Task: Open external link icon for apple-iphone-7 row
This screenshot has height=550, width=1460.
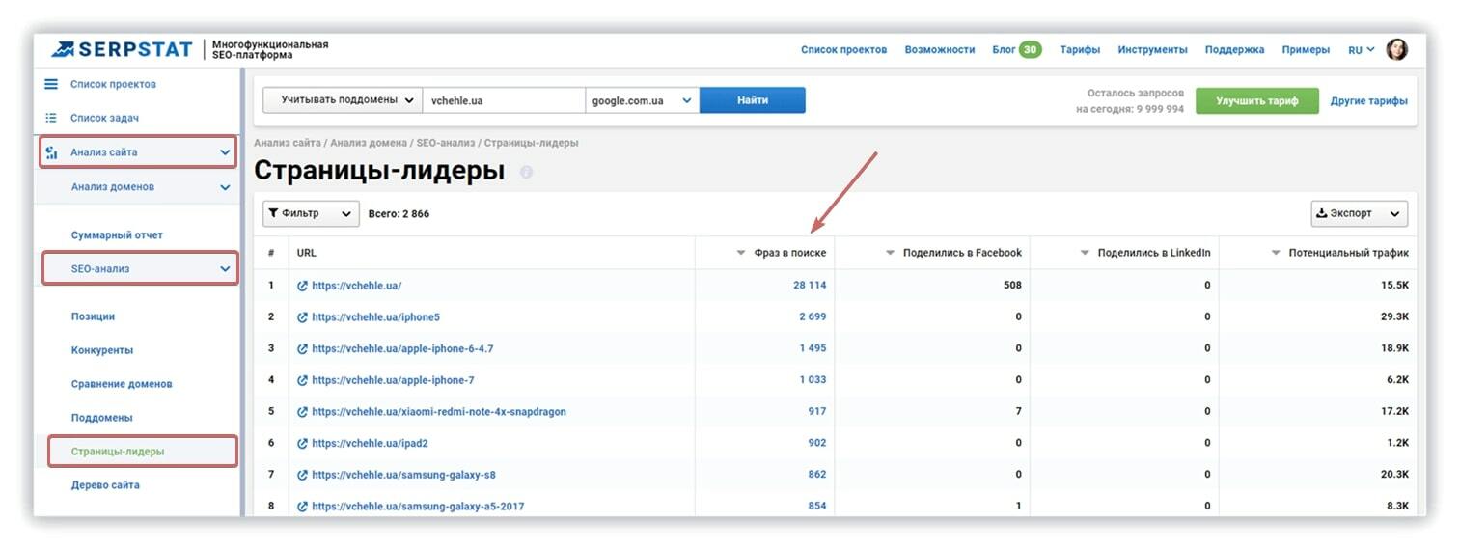Action: pos(302,380)
